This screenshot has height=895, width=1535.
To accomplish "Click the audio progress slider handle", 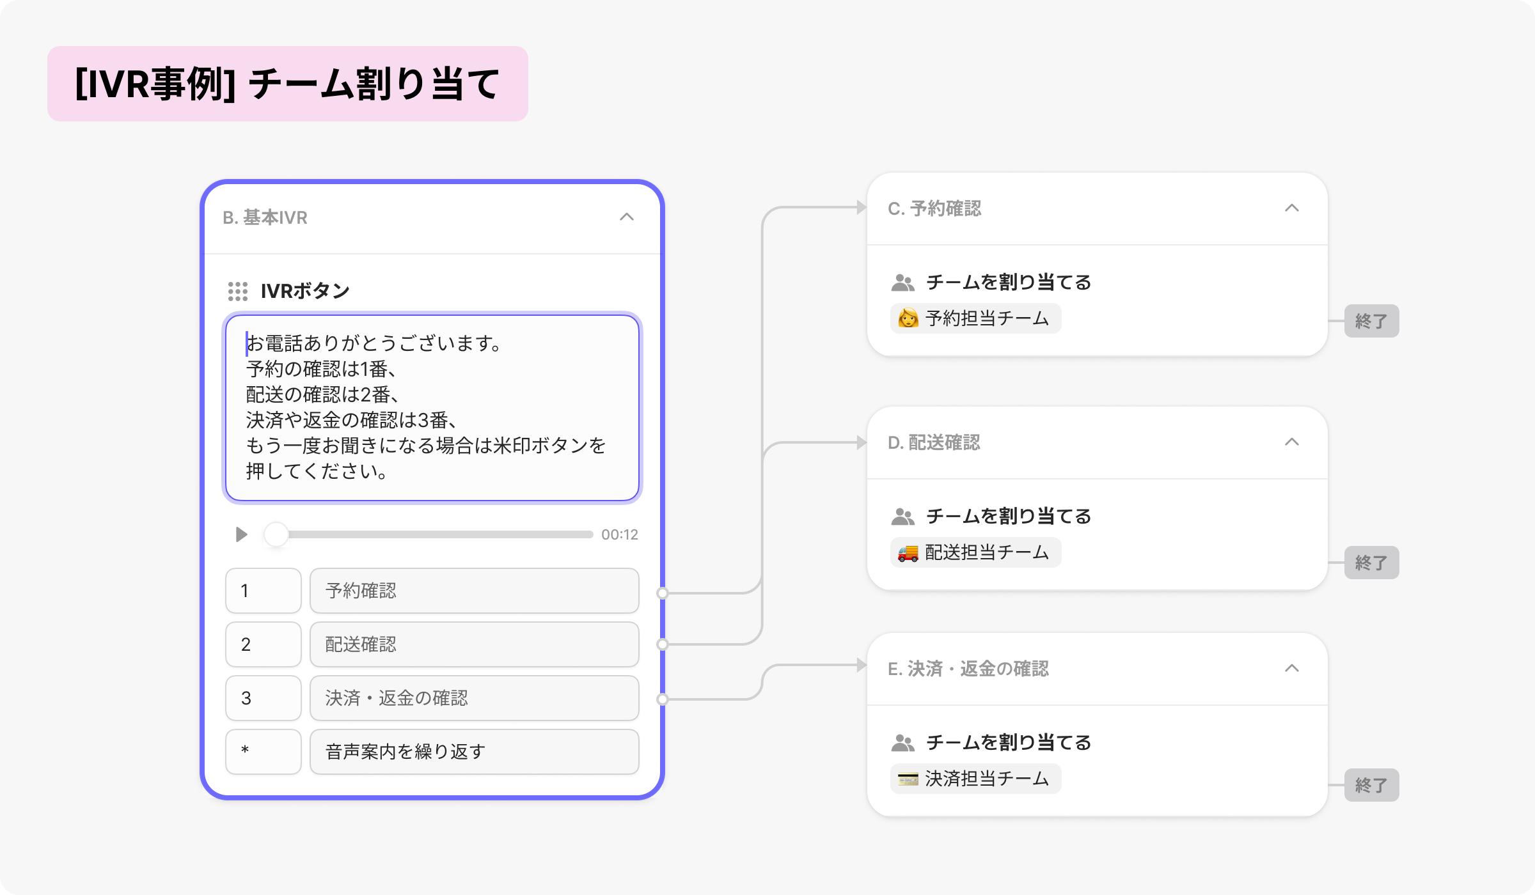I will 276,534.
